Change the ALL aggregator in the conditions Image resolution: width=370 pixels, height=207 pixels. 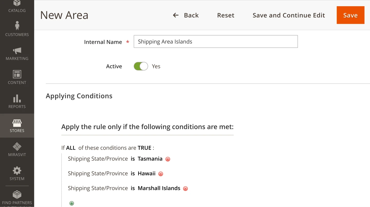click(x=71, y=148)
